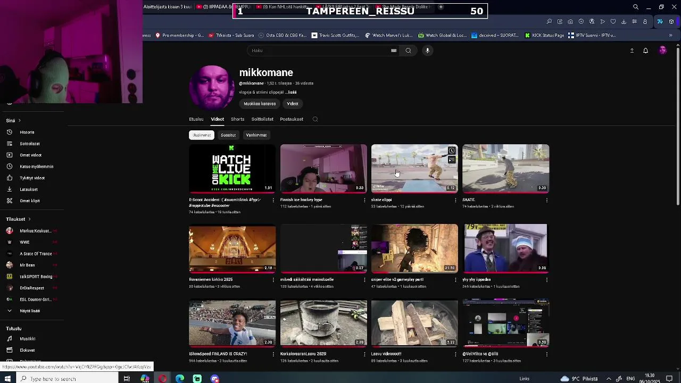Open Discord icon on the taskbar
681x383 pixels.
pos(215,379)
